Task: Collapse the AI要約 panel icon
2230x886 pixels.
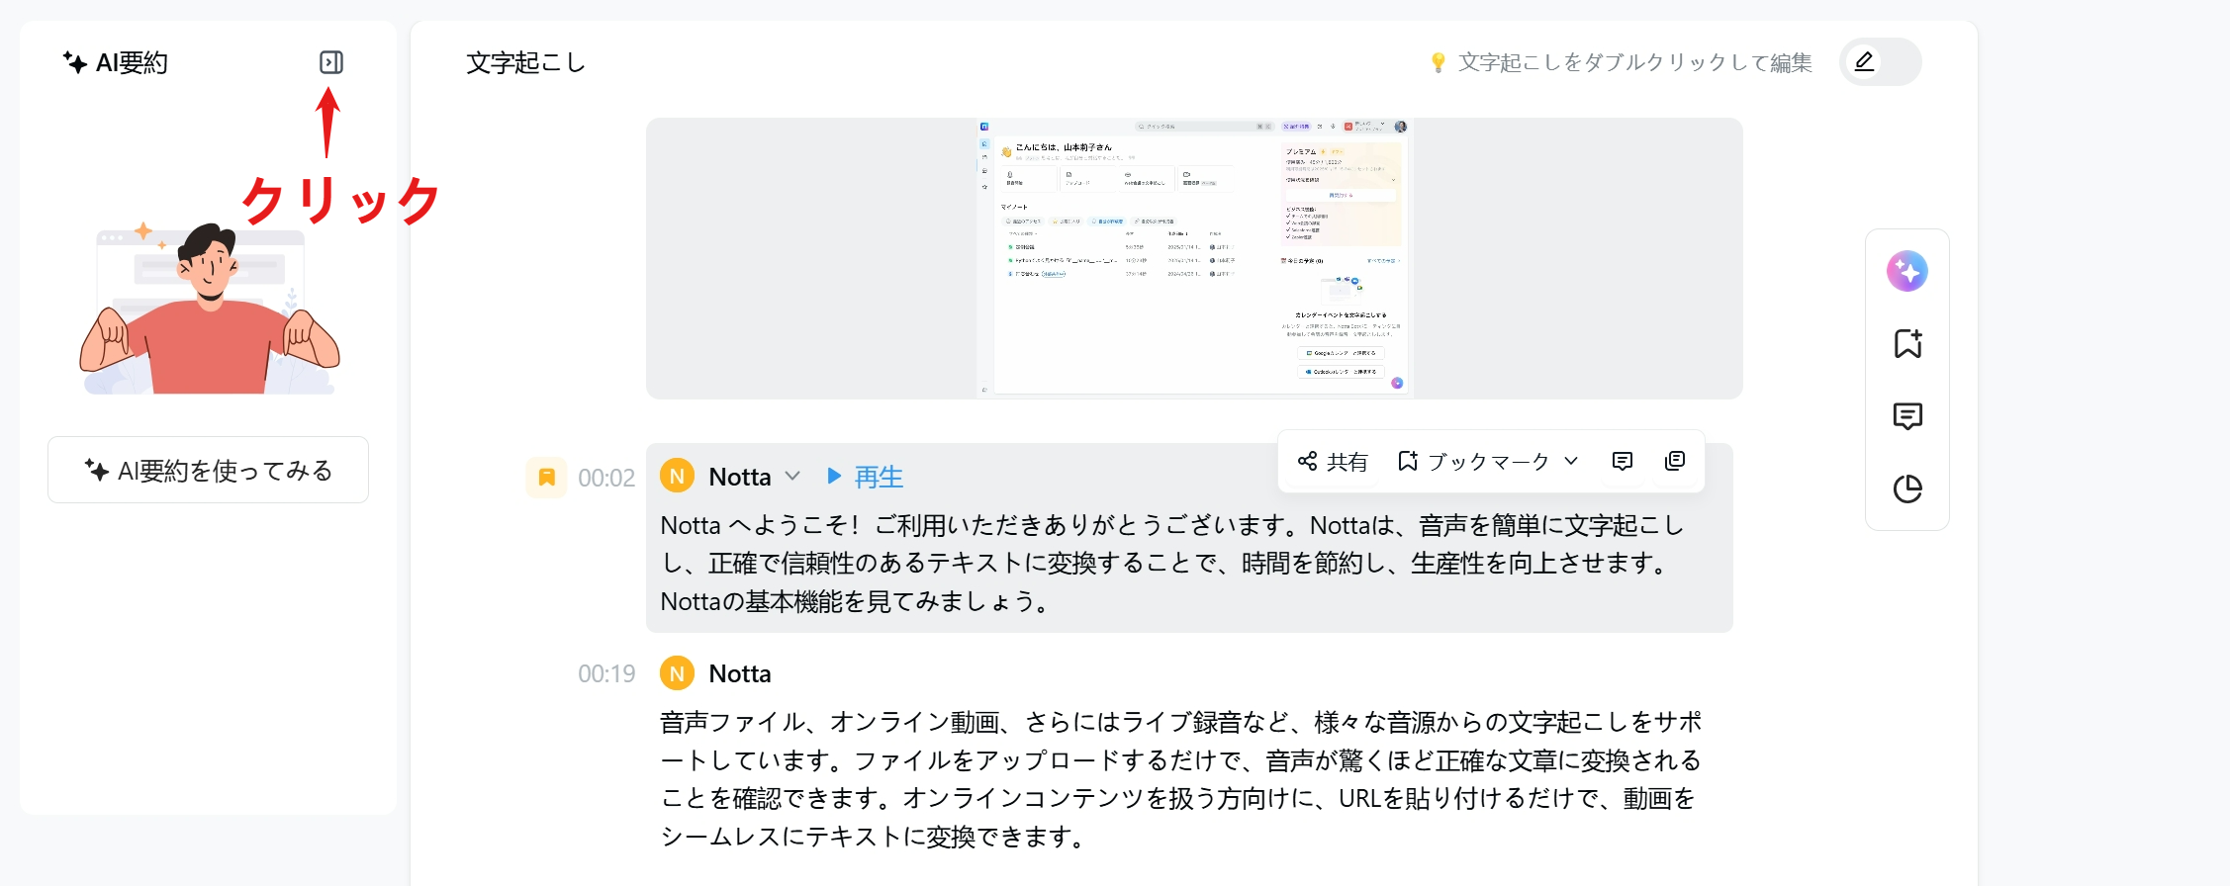Action: point(331,62)
